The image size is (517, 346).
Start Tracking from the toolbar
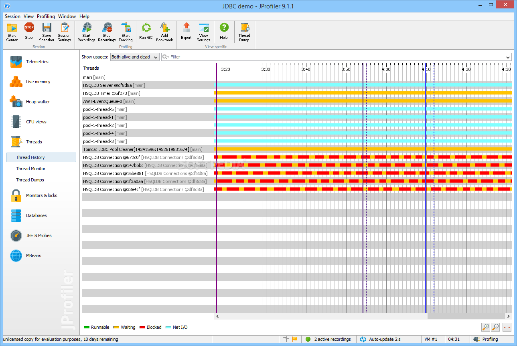[x=126, y=32]
